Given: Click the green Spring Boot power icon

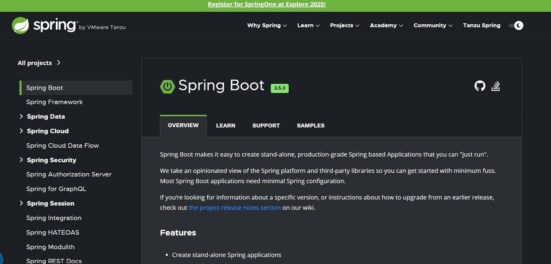Looking at the screenshot, I should [x=168, y=86].
